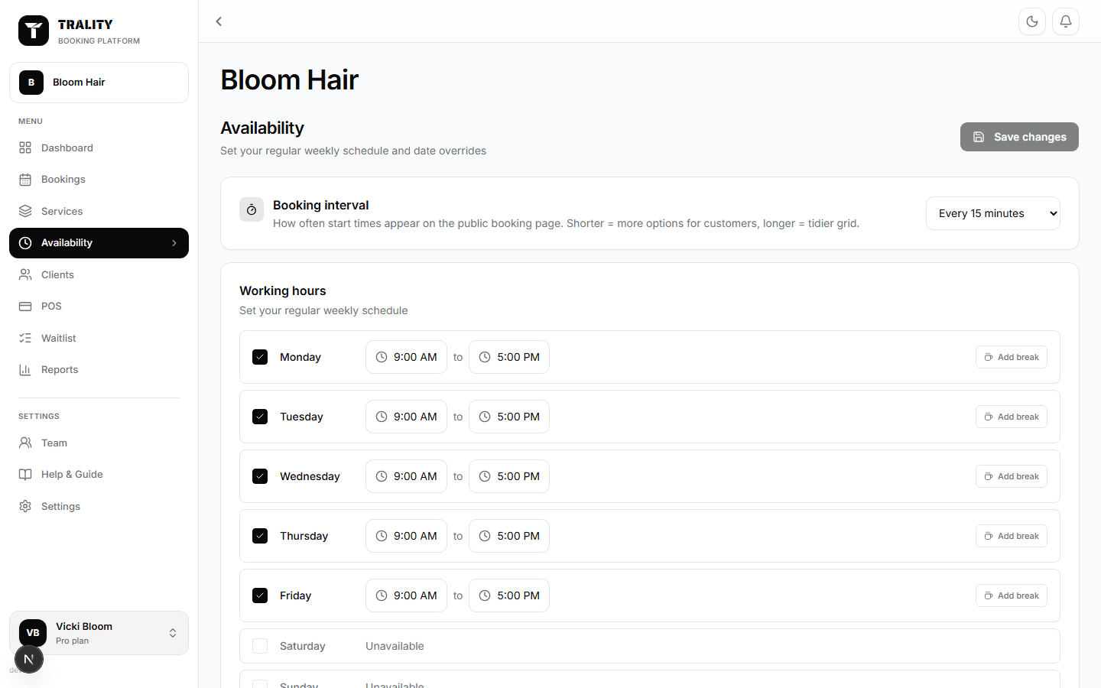The width and height of the screenshot is (1101, 688).
Task: Click the Trality logo icon
Action: coord(33,31)
